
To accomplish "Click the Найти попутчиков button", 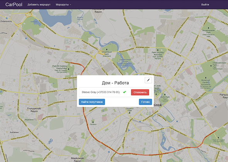I will [x=92, y=102].
